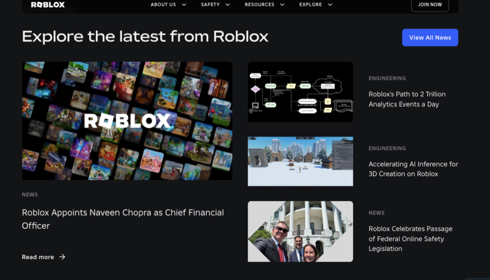Open the Resources menu item
This screenshot has width=490, height=280.
click(x=259, y=5)
